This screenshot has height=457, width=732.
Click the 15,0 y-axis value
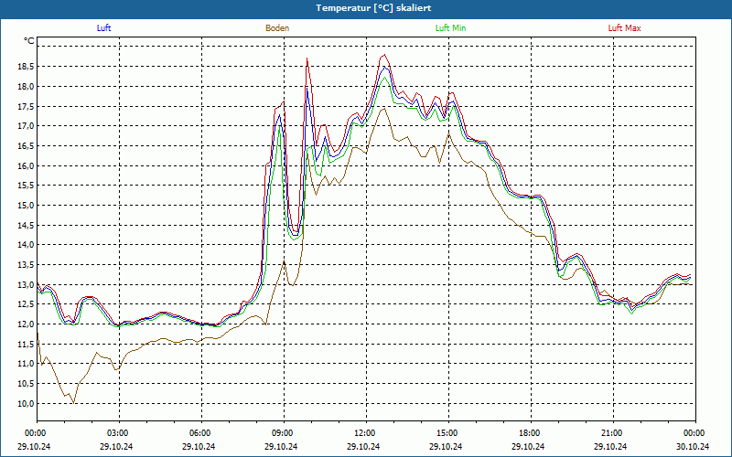26,205
